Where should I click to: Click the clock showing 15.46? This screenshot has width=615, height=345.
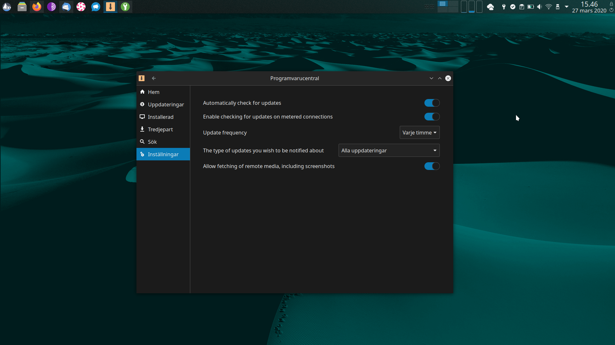(589, 4)
